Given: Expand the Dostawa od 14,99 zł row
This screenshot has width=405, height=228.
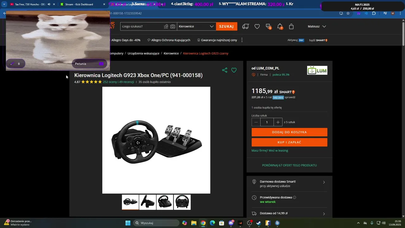Looking at the screenshot, I should [290, 213].
